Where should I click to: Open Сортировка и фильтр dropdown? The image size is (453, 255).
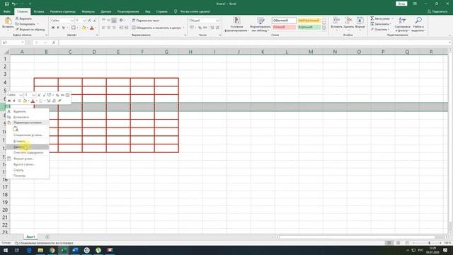pos(402,24)
